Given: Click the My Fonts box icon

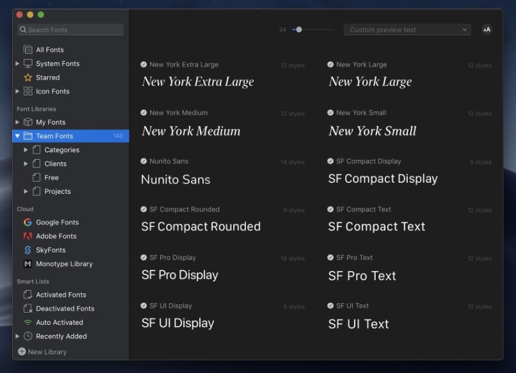Looking at the screenshot, I should 28,123.
